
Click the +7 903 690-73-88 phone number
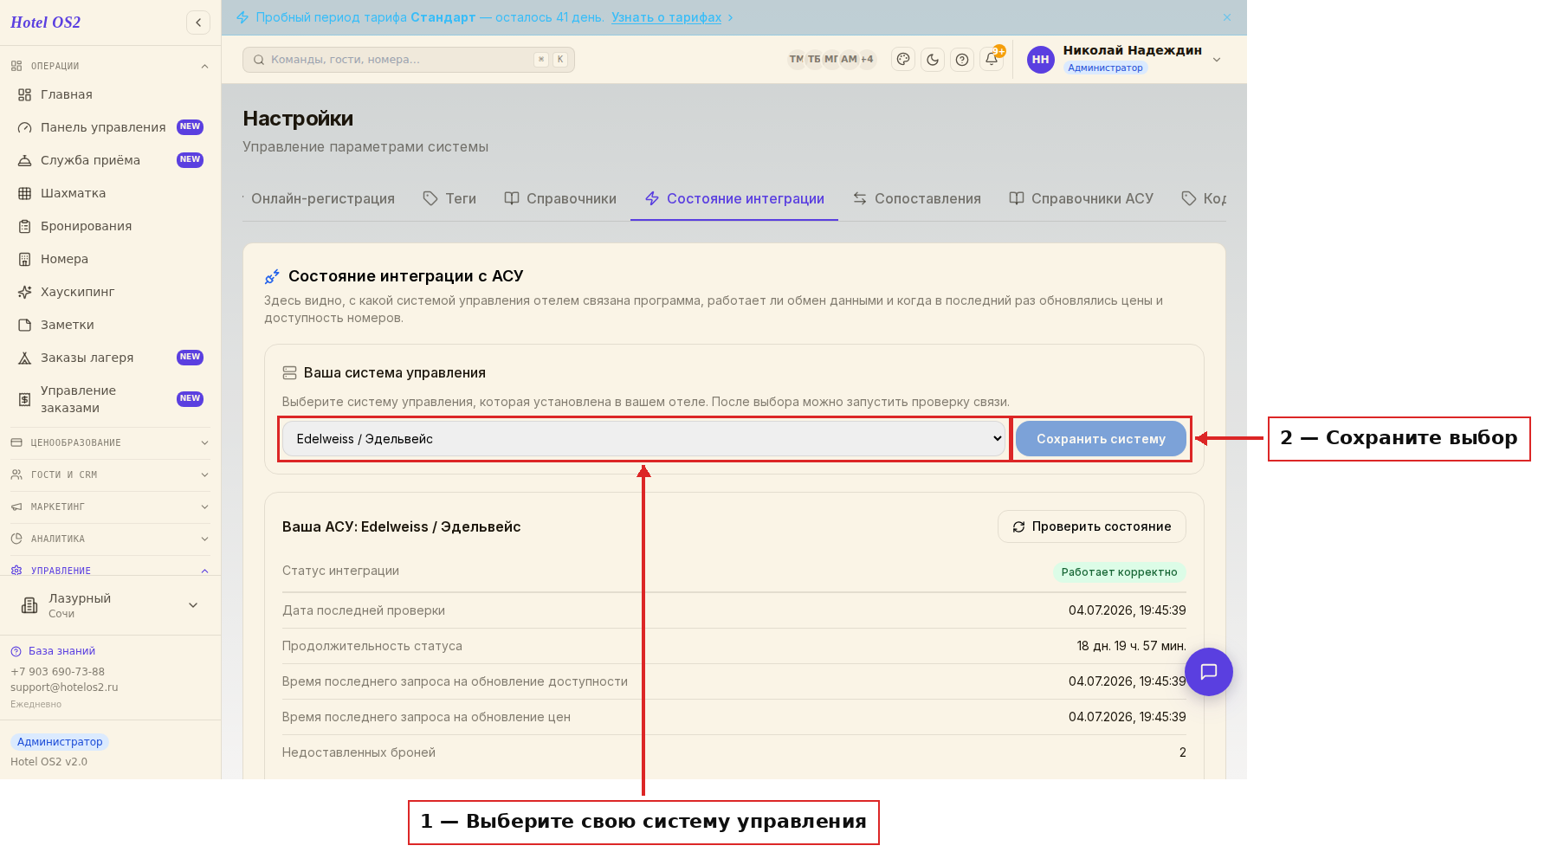click(x=57, y=672)
